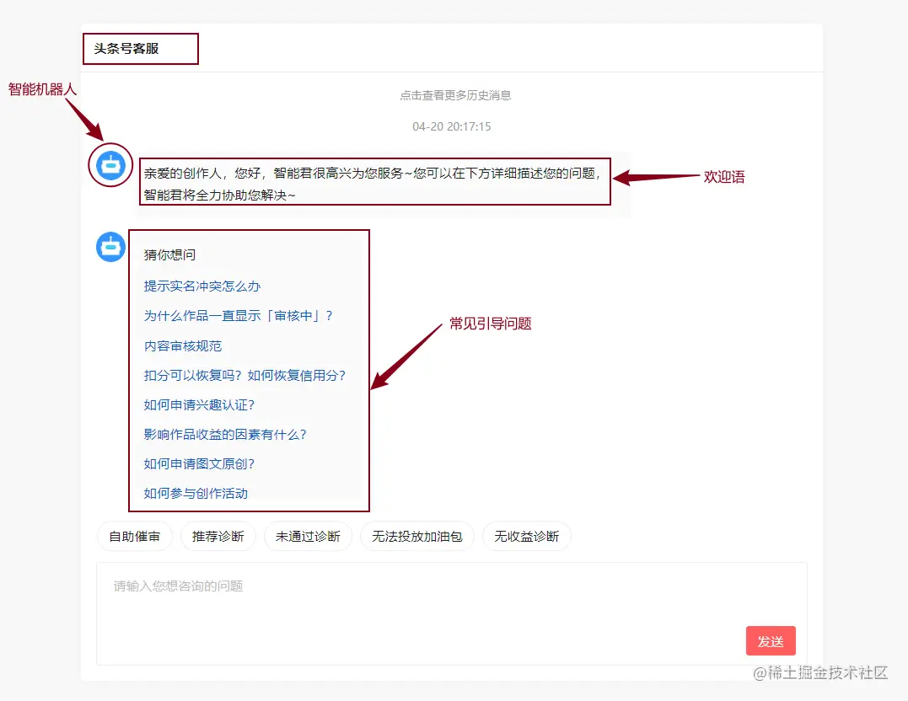Select the 未通过诊断 chip

(x=308, y=537)
